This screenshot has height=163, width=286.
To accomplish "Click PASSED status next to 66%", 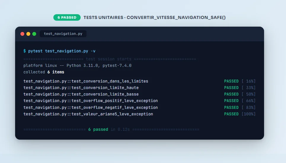I will 231,101.
